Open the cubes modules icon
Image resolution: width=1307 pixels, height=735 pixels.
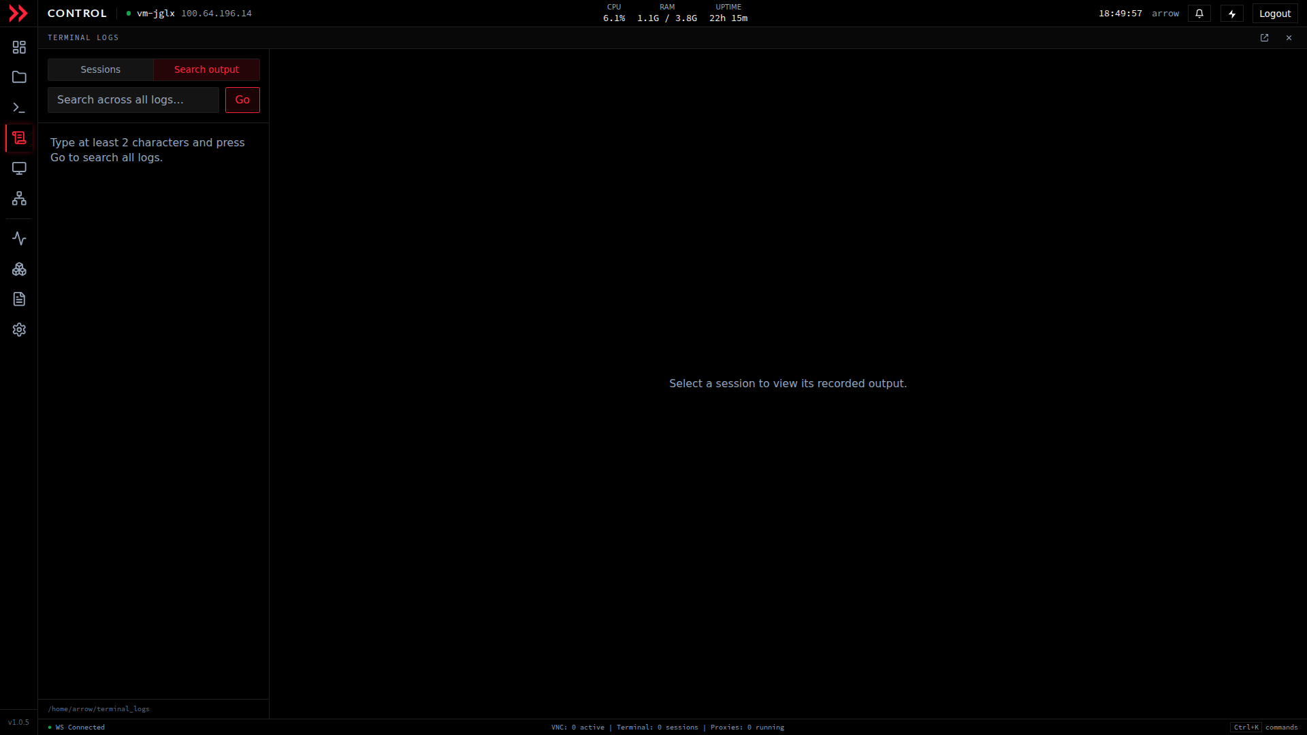[19, 269]
